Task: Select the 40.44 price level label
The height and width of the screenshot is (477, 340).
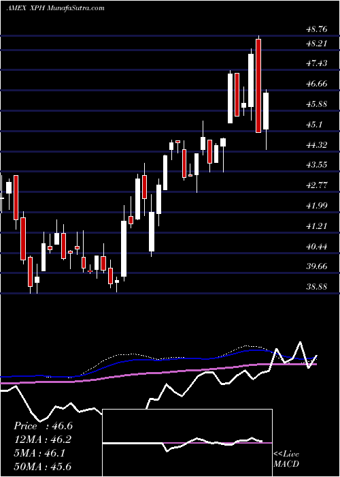Action: (317, 247)
